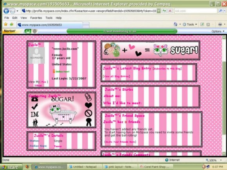Click the vertical scrollbar down arrow
The image size is (227, 170).
[x=224, y=154]
